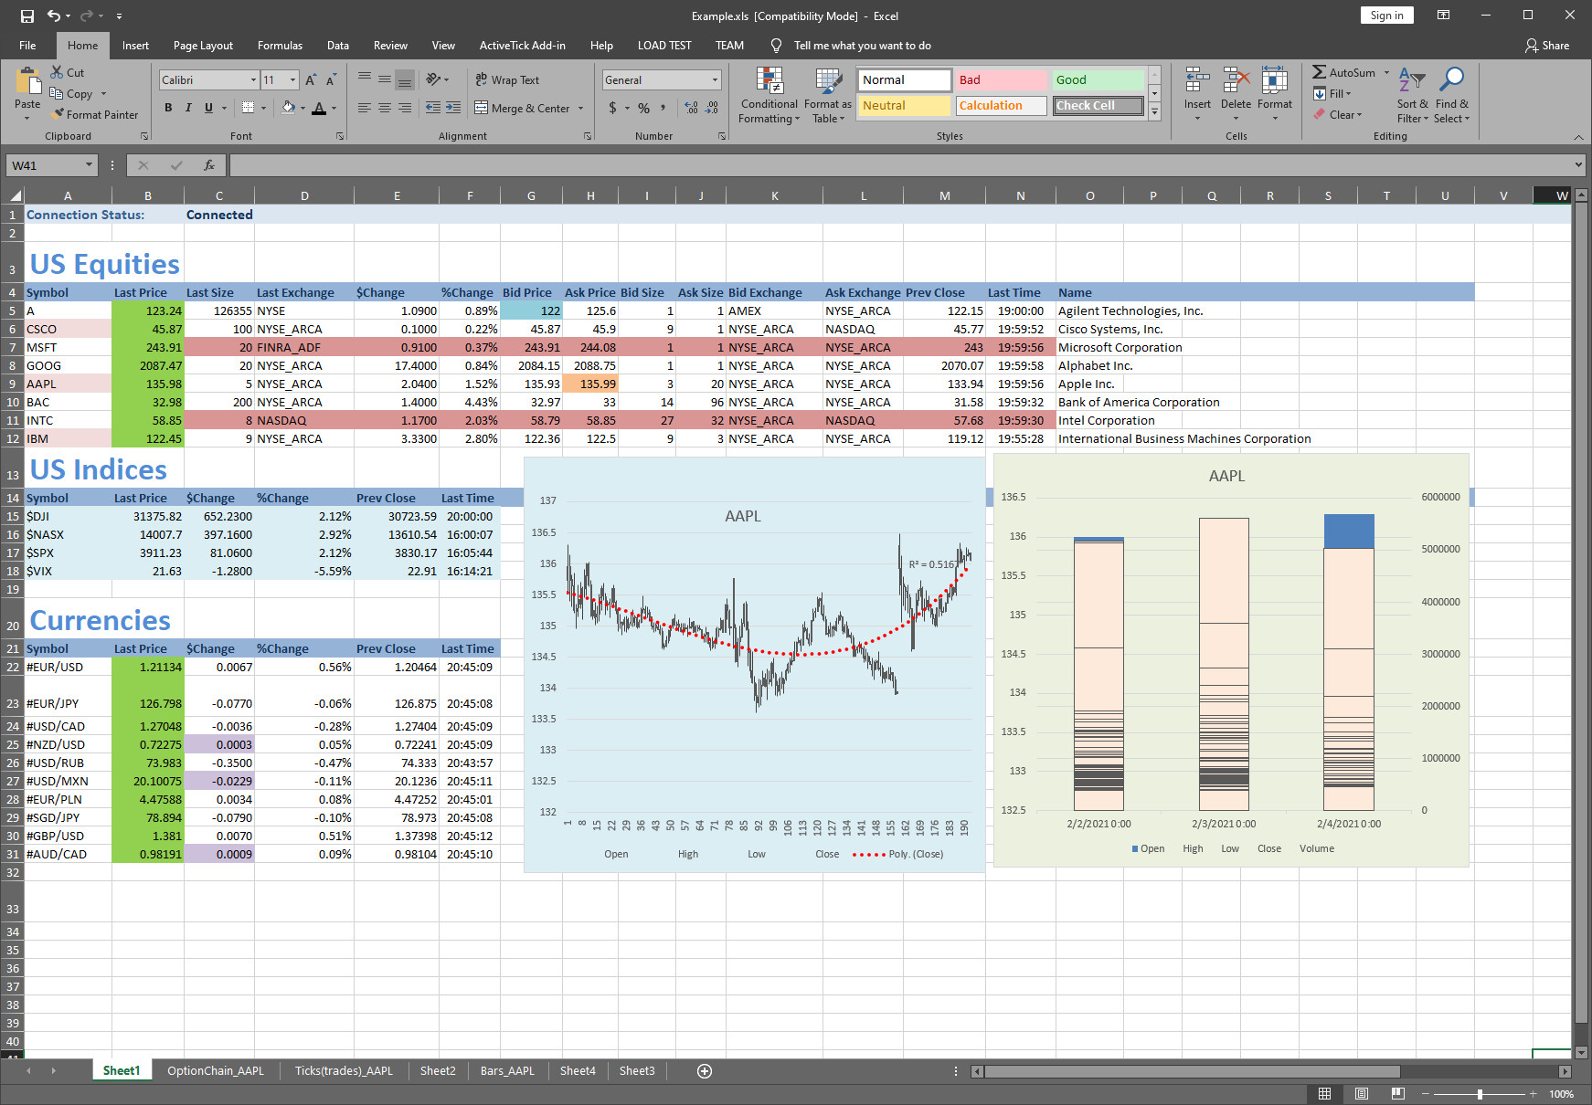Image resolution: width=1592 pixels, height=1105 pixels.
Task: Open the Insert ribbon tab
Action: 135,46
